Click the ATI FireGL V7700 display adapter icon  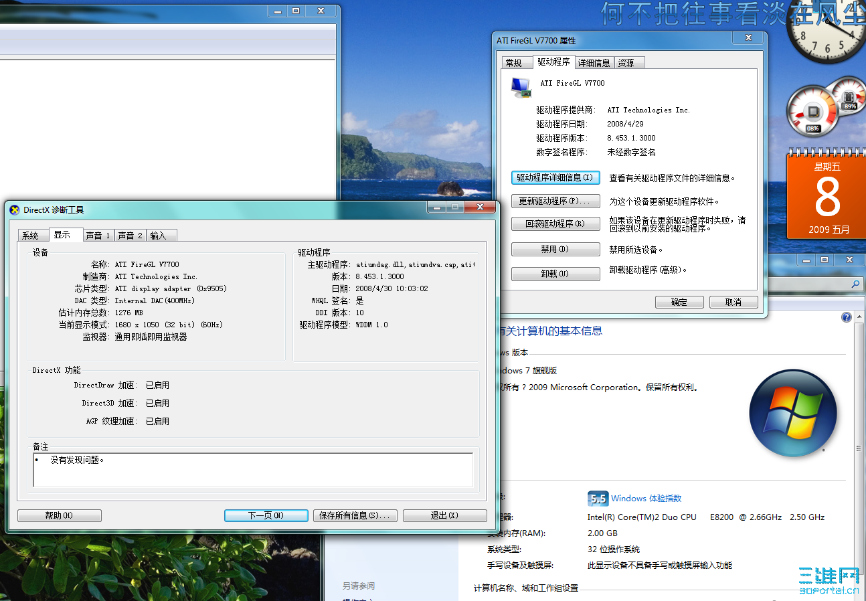(x=521, y=87)
